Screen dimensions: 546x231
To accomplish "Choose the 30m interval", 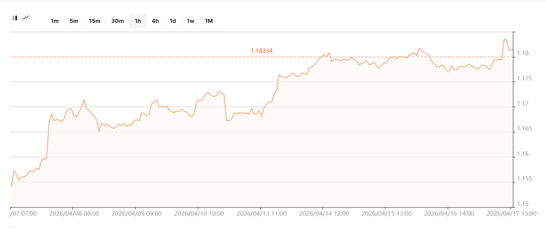I will (117, 21).
